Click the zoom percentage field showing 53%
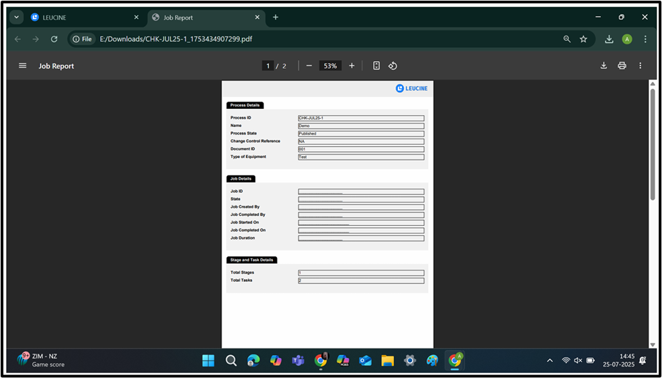 [x=330, y=66]
